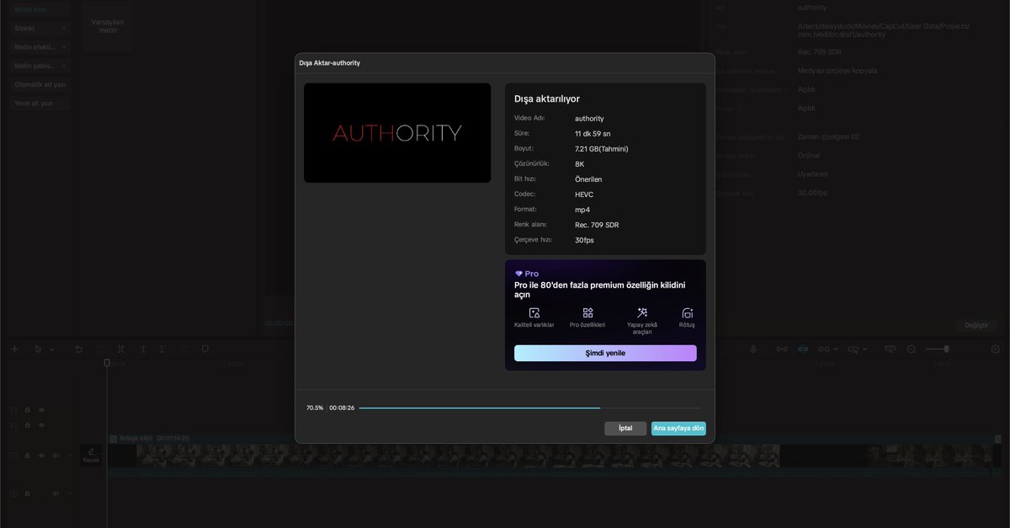Hide the top timeline track with eye icon
This screenshot has height=528, width=1010.
[x=41, y=410]
